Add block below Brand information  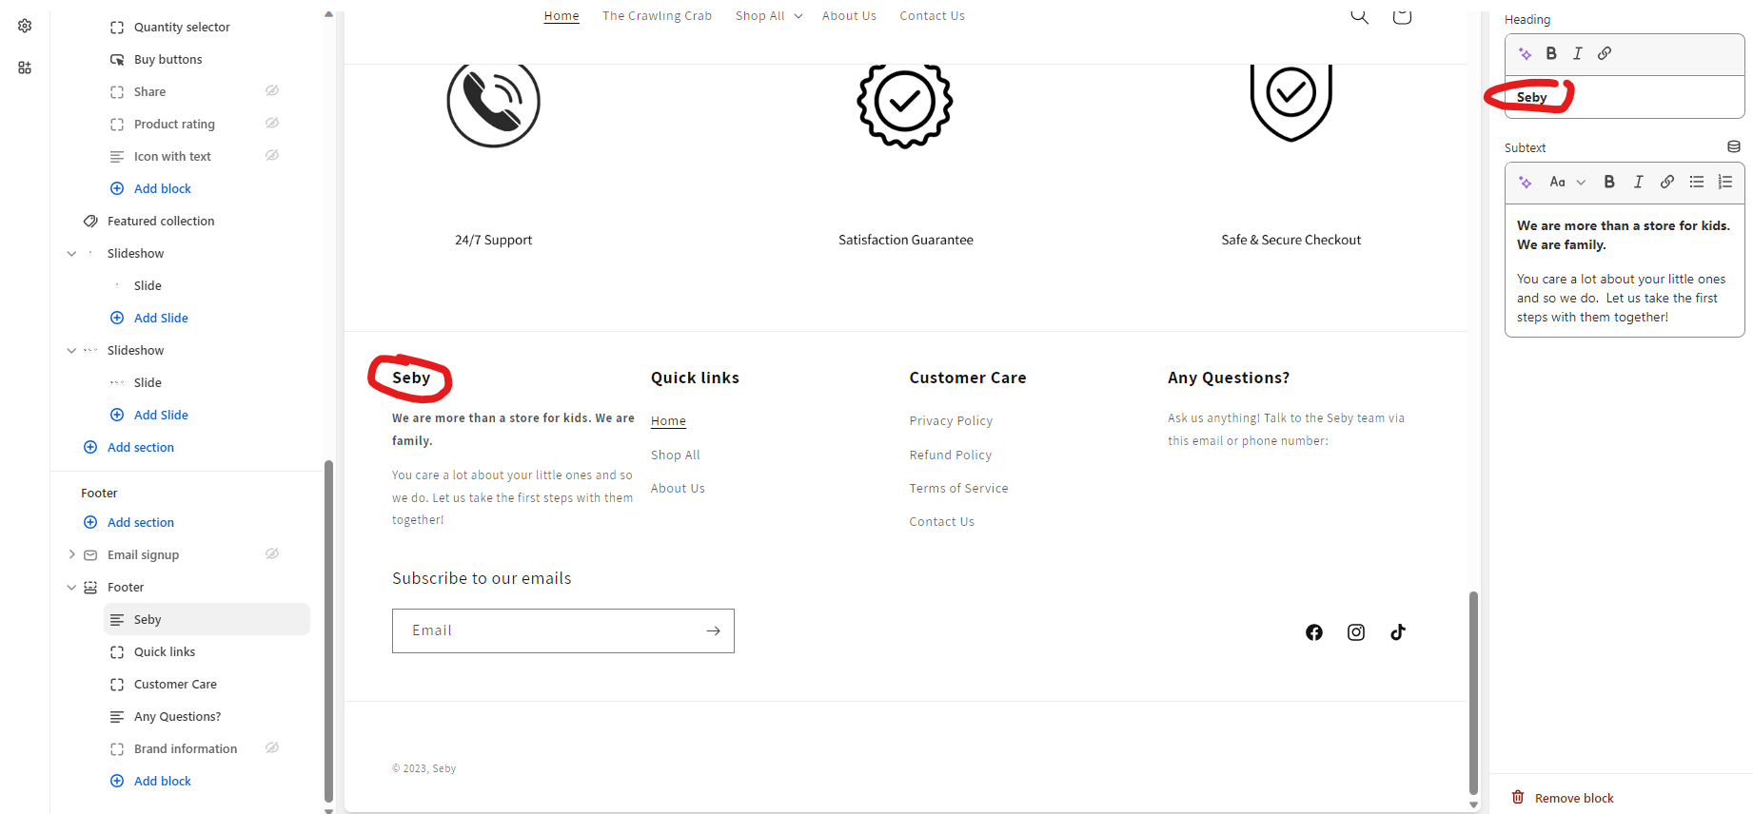tap(150, 781)
